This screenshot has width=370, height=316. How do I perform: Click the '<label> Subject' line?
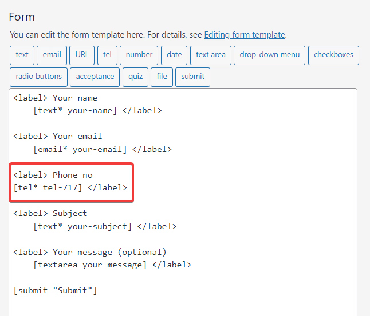50,213
